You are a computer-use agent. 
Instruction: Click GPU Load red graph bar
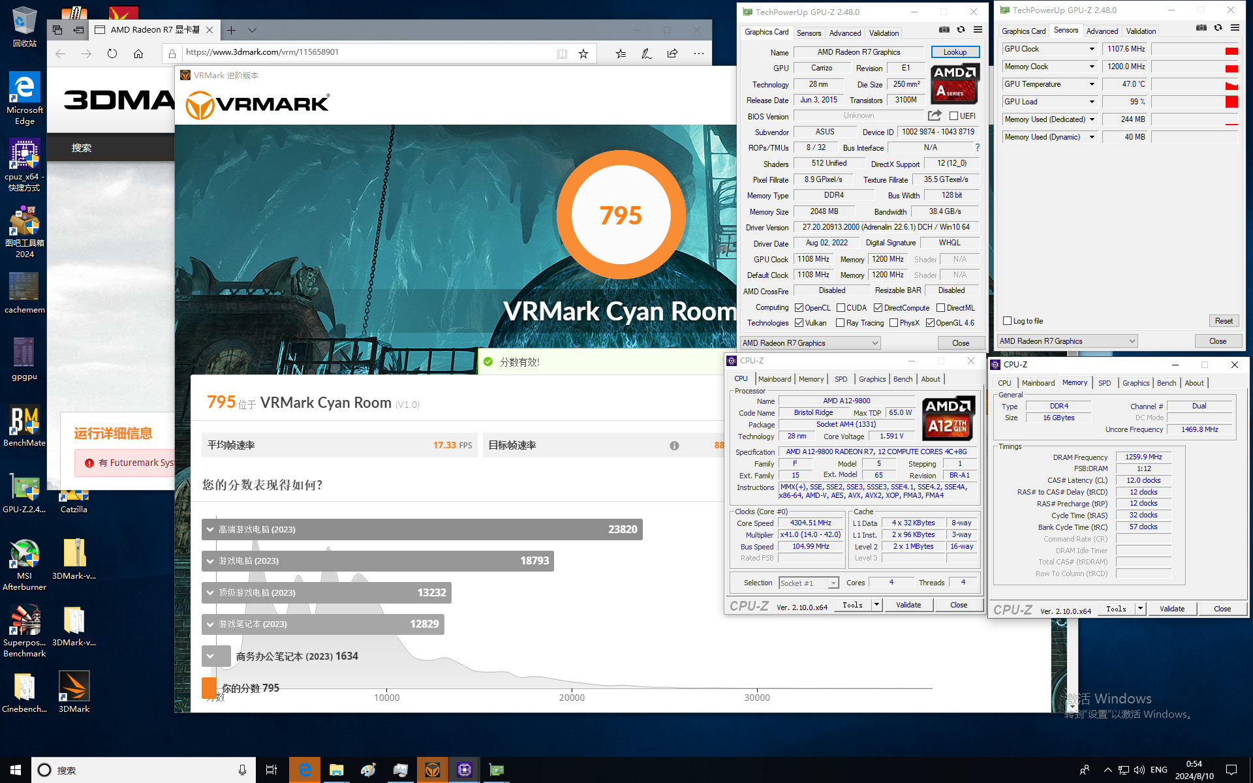point(1231,102)
